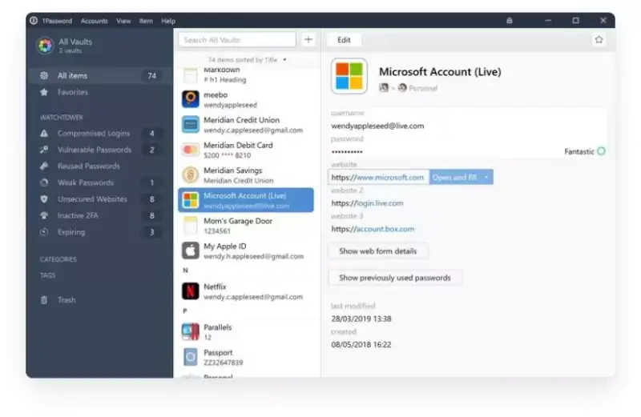Click the Reused Passwords key icon

(x=44, y=166)
